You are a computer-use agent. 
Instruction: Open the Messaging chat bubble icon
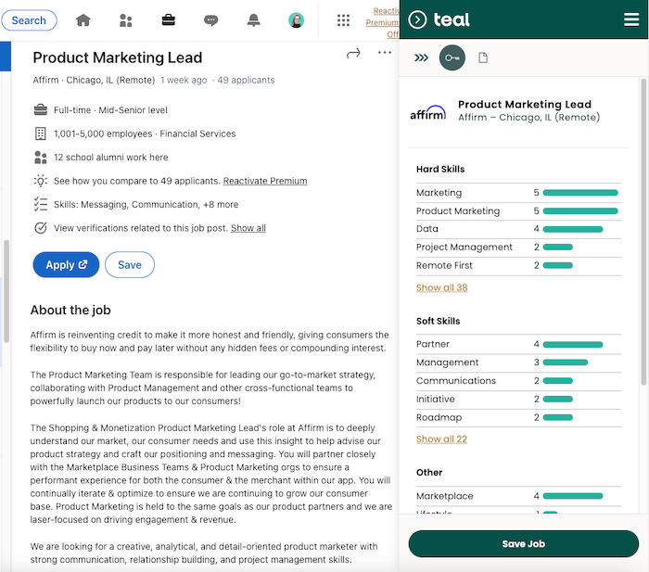click(x=211, y=19)
